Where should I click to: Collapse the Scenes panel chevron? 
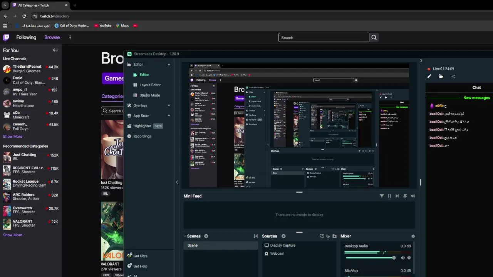[x=185, y=236]
